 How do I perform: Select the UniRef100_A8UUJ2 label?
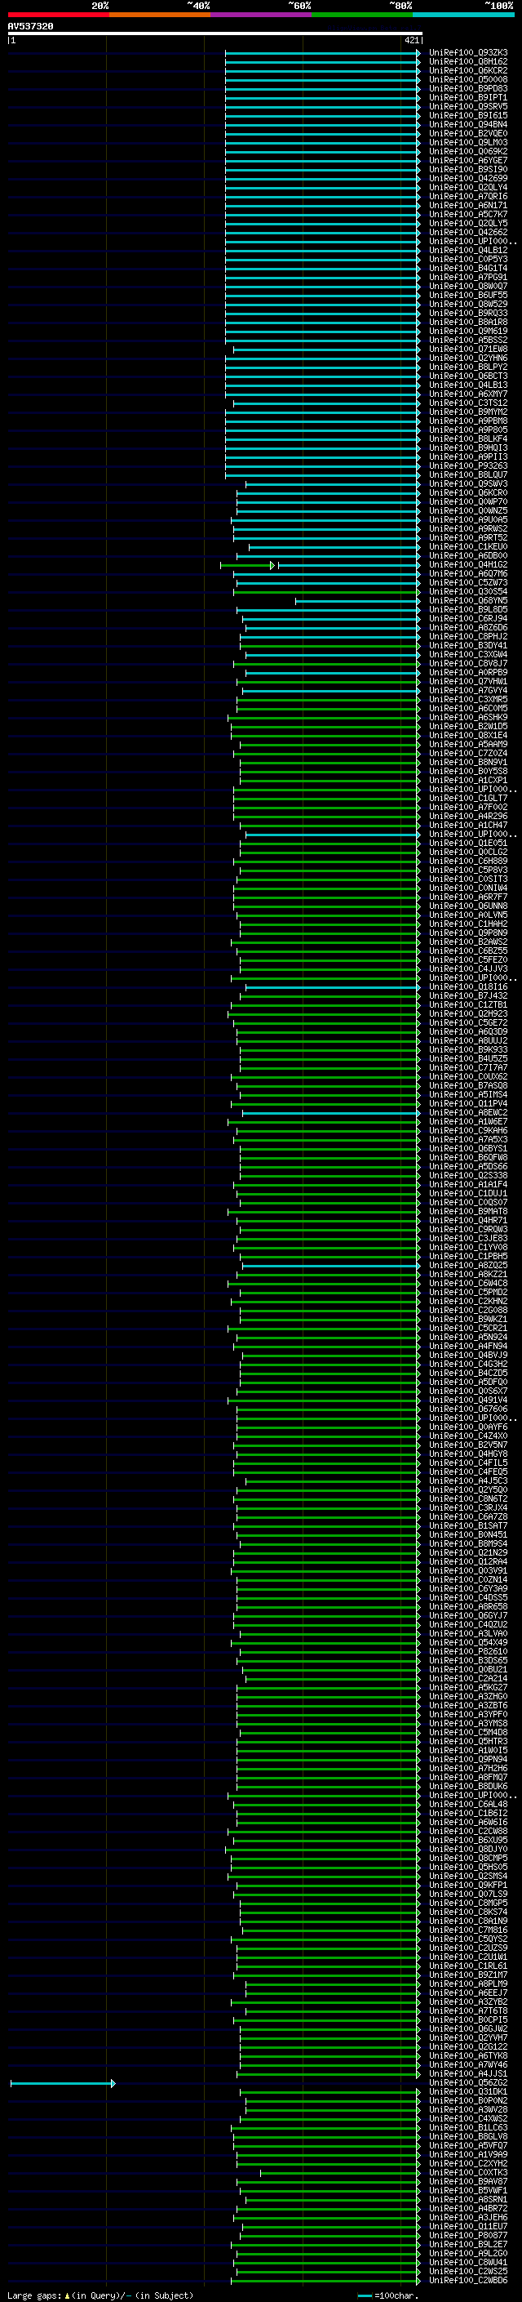(x=468, y=1041)
